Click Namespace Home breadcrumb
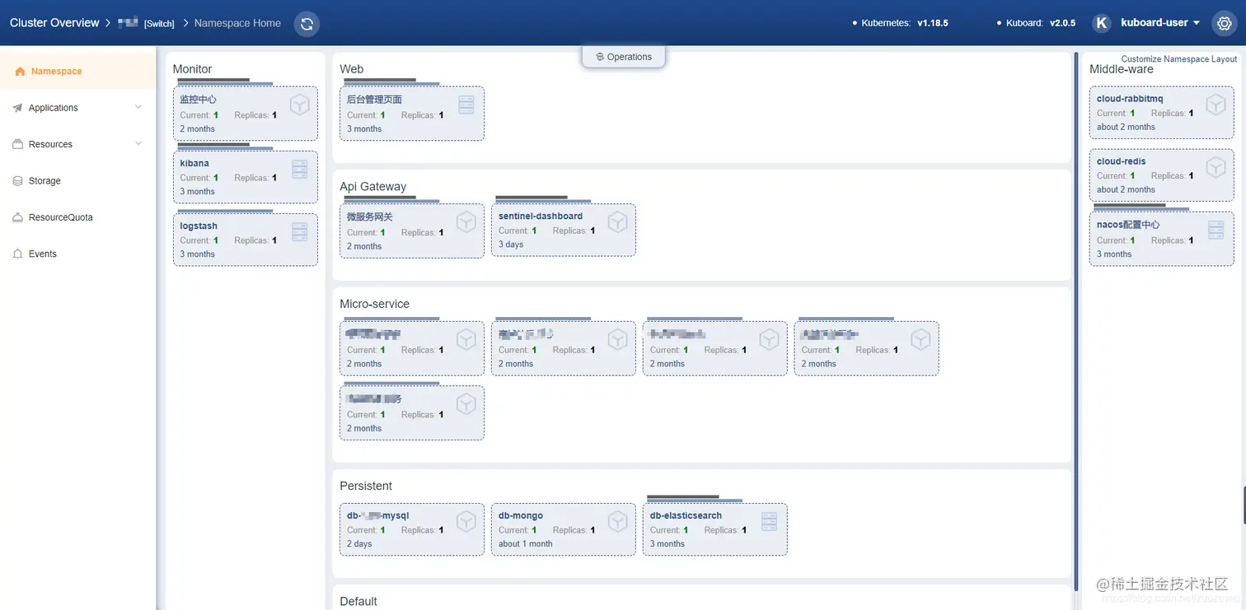 [x=237, y=23]
